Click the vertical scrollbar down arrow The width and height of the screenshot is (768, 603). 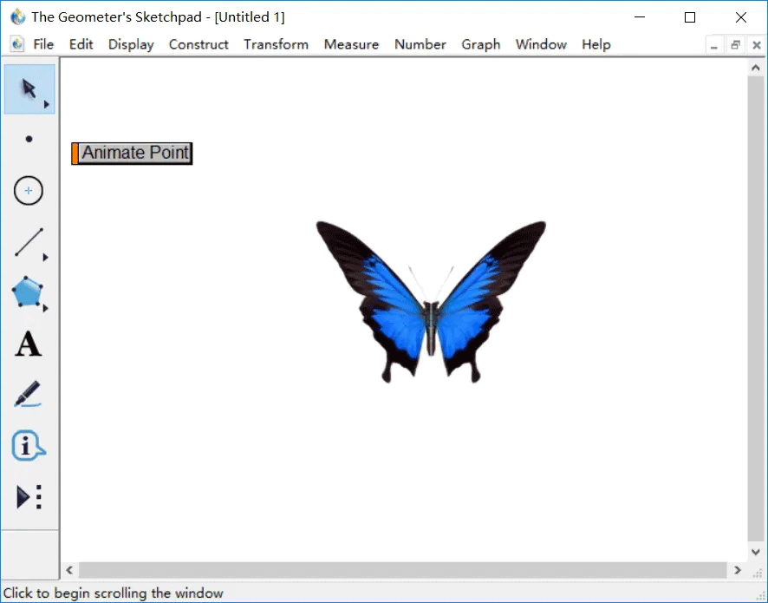[756, 552]
